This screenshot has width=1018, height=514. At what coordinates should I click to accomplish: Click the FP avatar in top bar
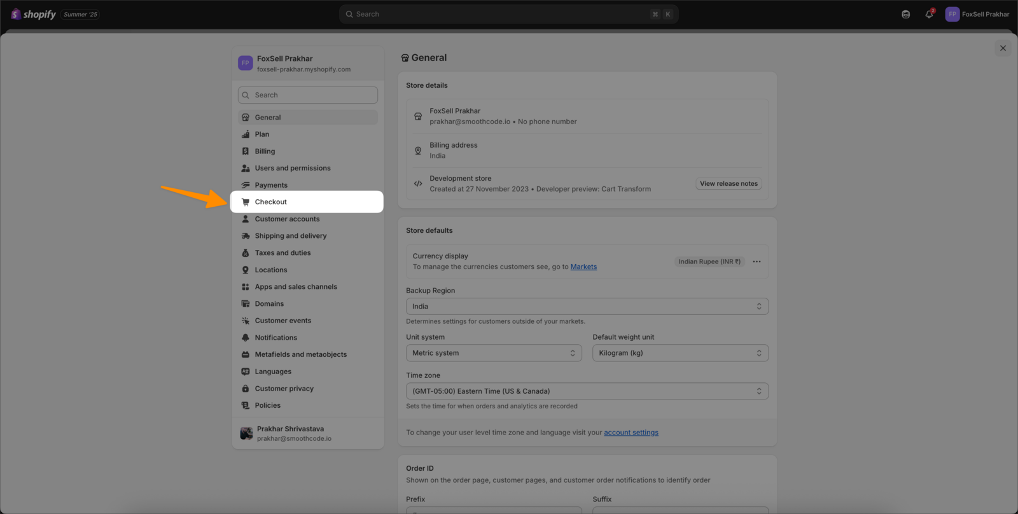pos(952,14)
